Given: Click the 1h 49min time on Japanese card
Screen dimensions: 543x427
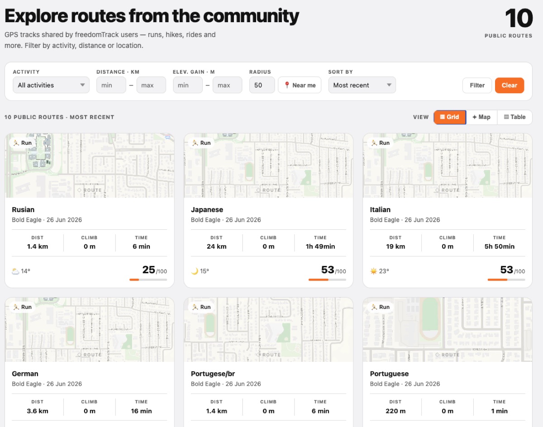Looking at the screenshot, I should click(320, 247).
